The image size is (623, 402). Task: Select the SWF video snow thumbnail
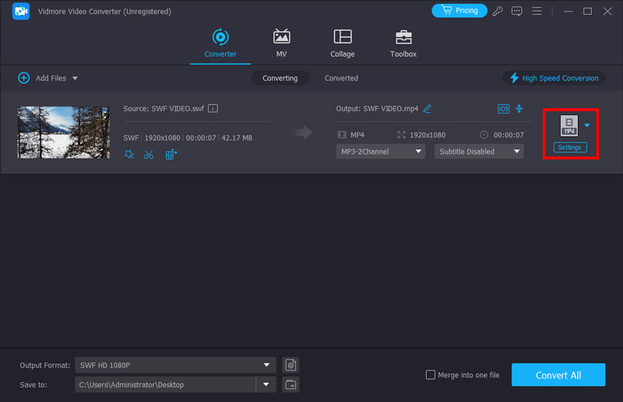63,132
